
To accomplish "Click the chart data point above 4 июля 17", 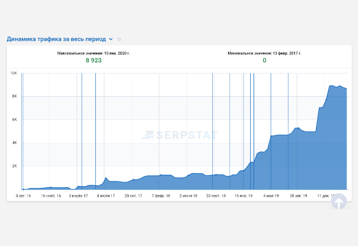I will click(x=106, y=178).
